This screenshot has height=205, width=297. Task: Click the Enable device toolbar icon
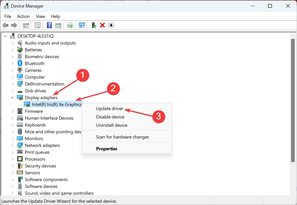click(94, 25)
